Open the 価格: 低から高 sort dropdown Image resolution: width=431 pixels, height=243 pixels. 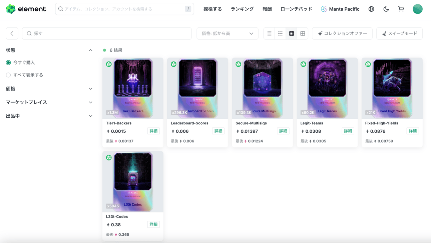pos(228,33)
